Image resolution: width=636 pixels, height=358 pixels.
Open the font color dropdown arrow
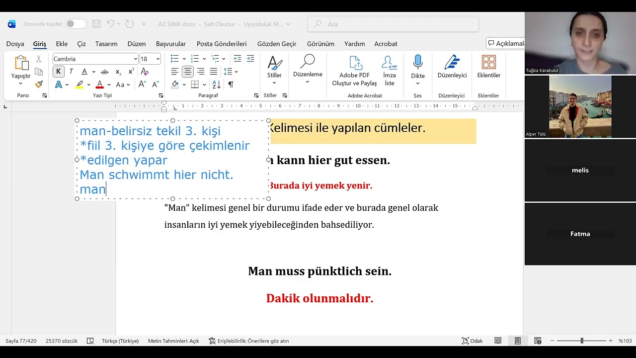108,85
